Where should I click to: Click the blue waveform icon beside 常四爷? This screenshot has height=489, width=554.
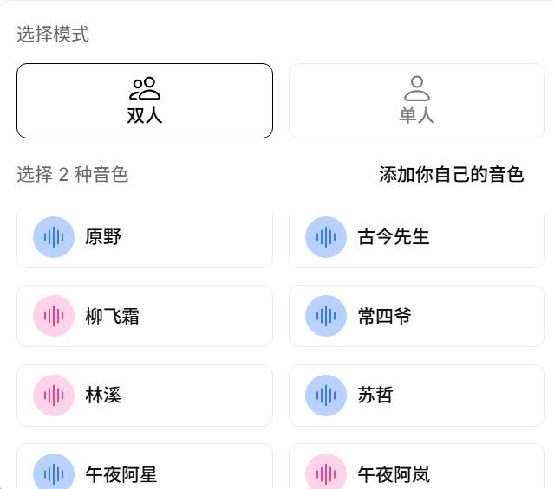coord(326,316)
